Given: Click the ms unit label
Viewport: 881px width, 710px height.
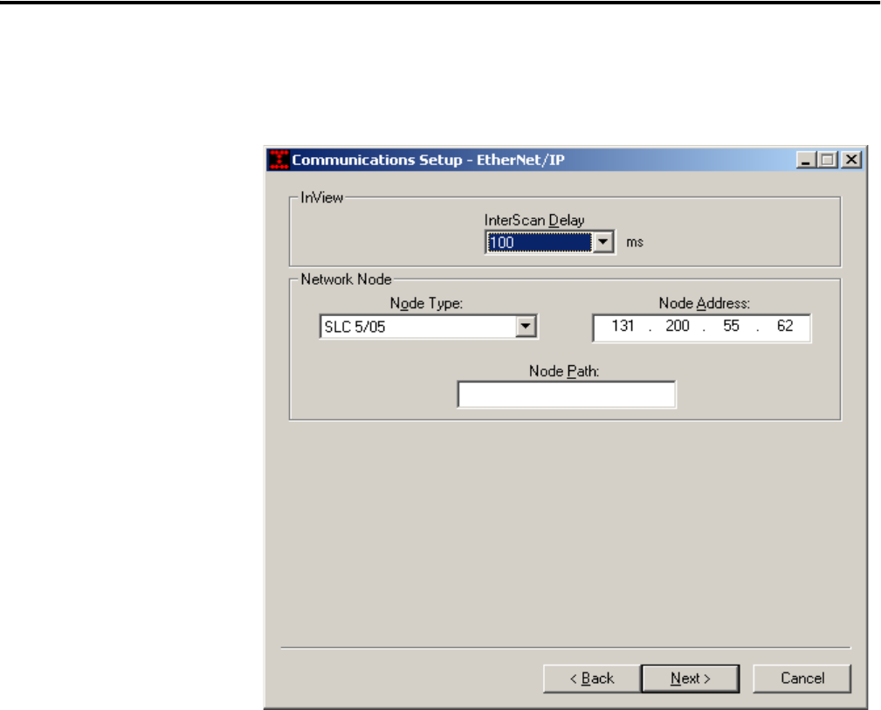Looking at the screenshot, I should tap(635, 242).
